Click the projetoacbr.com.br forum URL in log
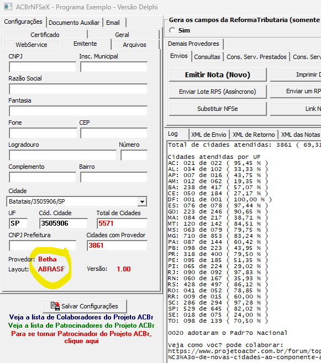Screen dimensions: 321x363 coord(244,354)
